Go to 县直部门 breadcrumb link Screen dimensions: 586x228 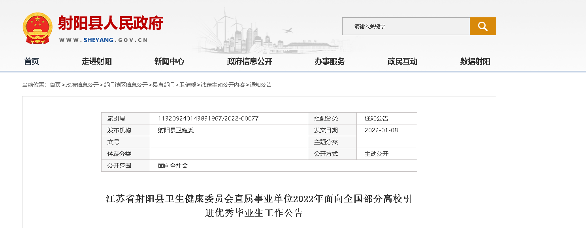[164, 85]
